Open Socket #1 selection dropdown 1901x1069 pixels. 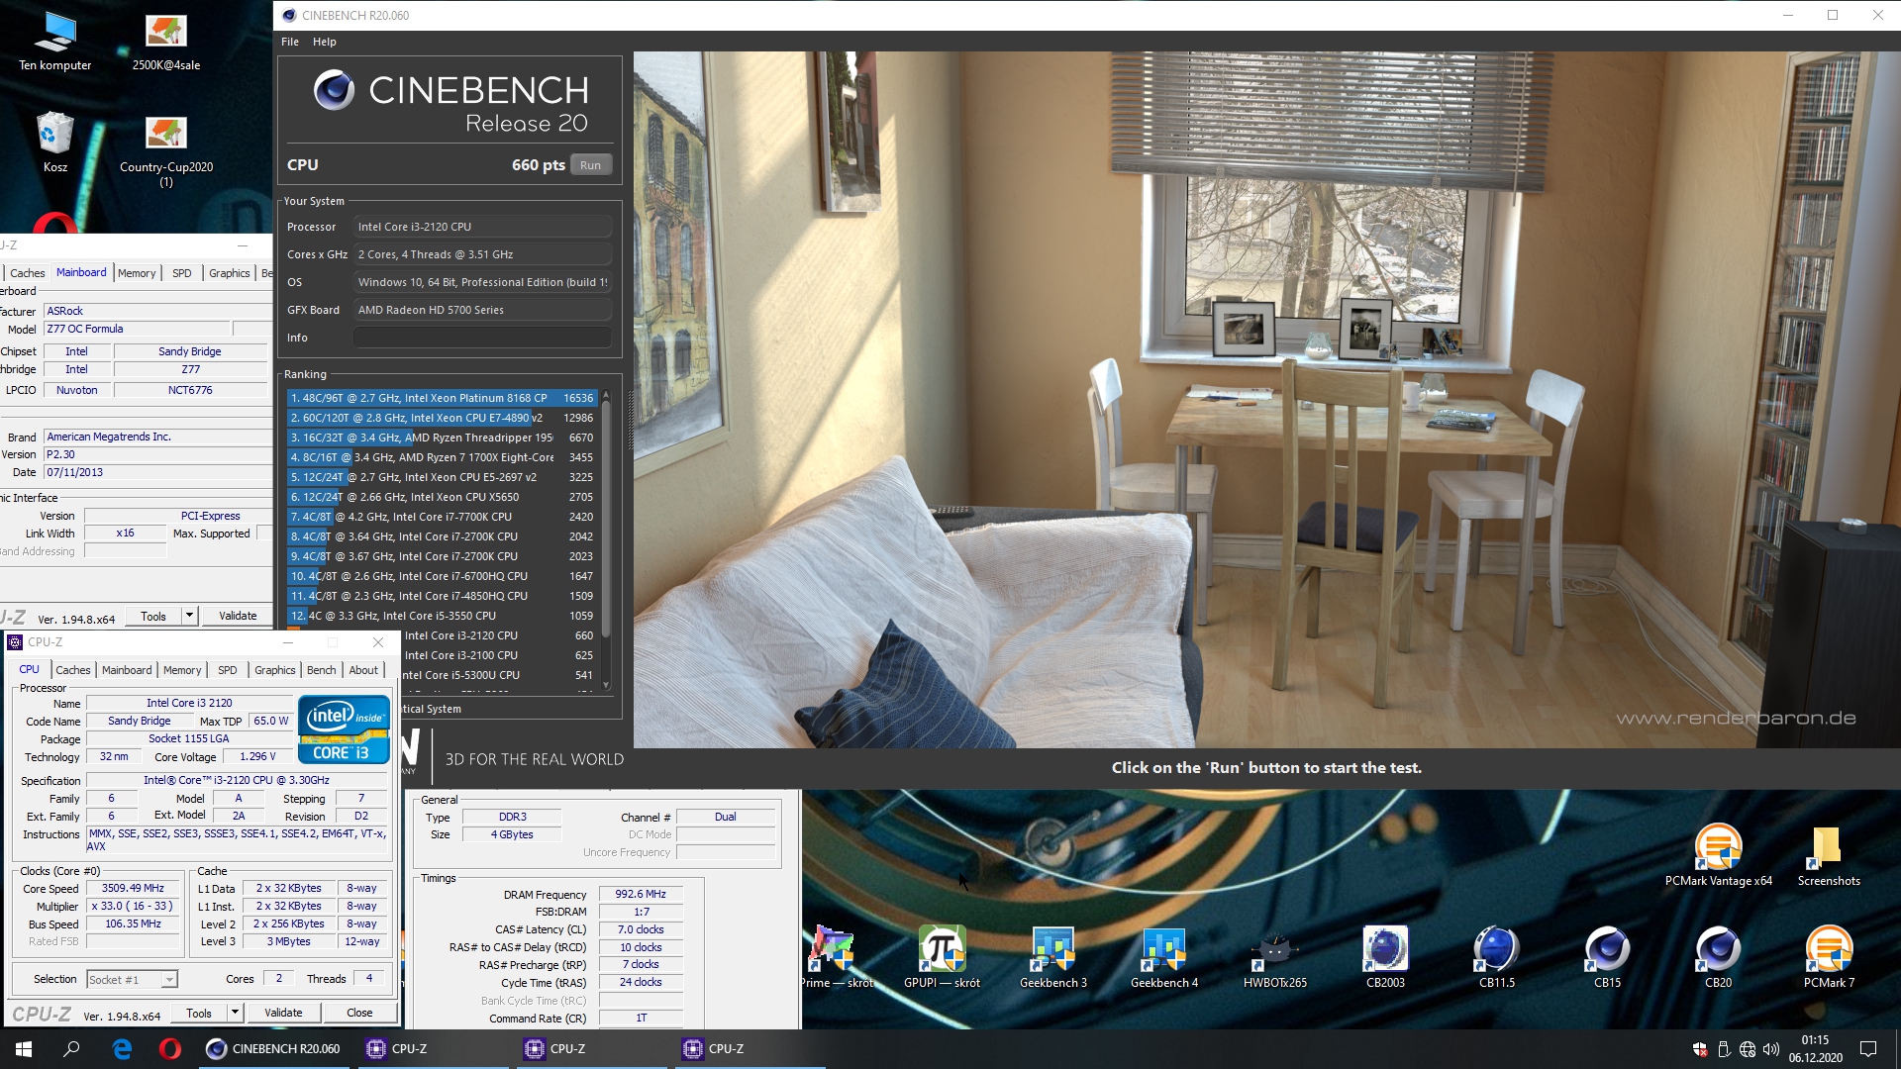pos(132,979)
